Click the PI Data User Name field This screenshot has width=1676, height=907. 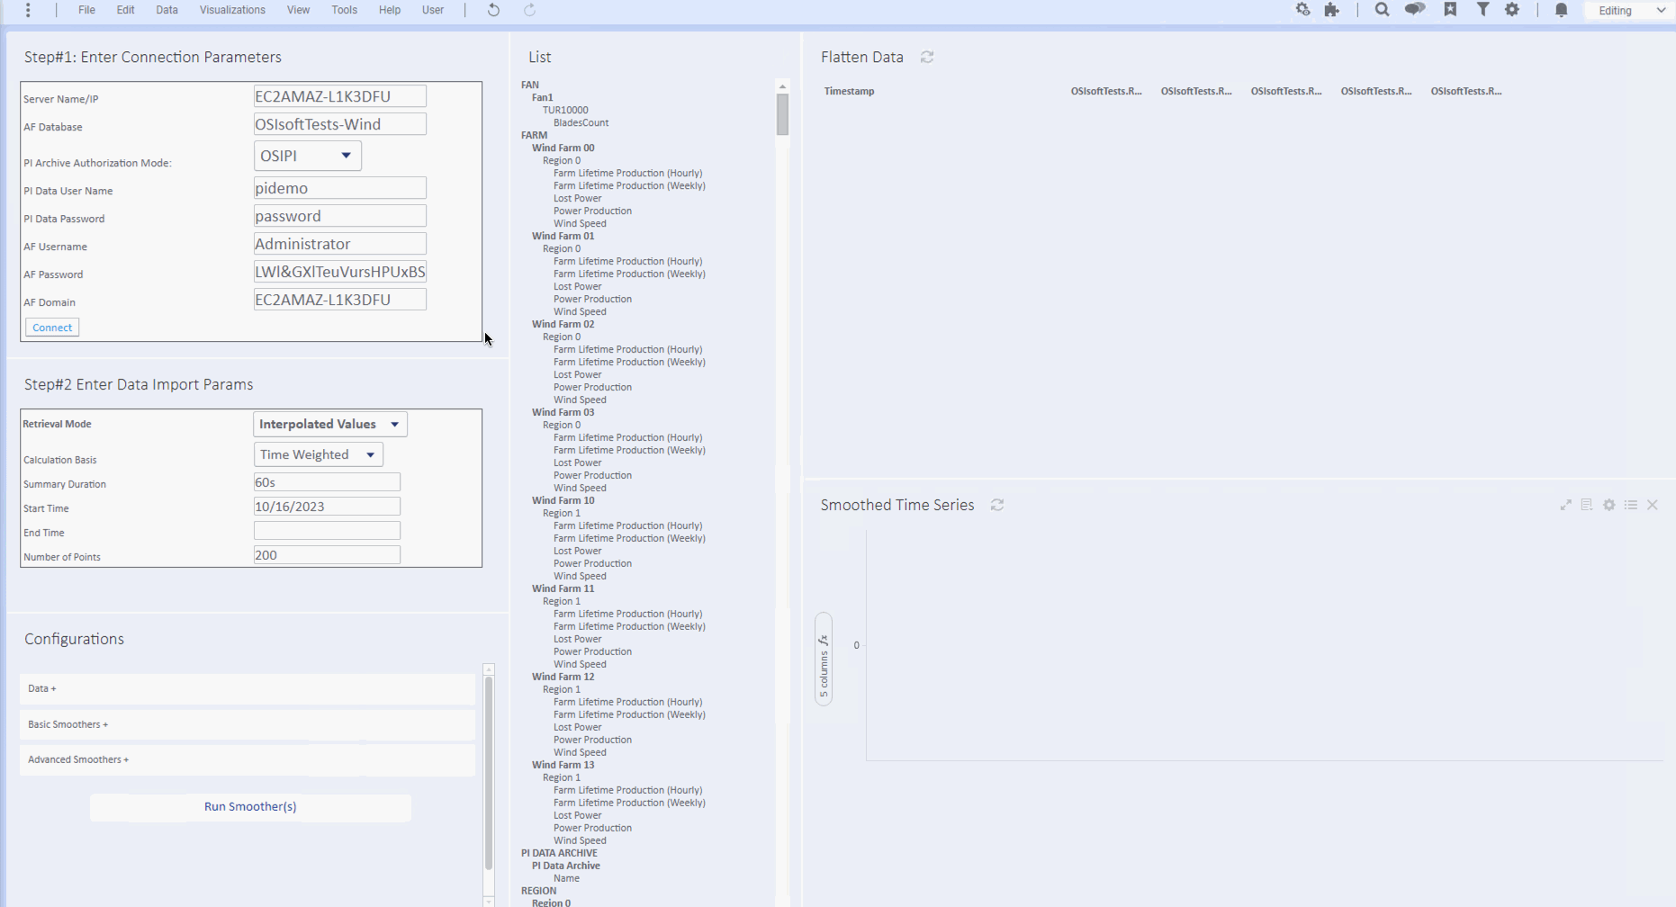click(x=340, y=188)
